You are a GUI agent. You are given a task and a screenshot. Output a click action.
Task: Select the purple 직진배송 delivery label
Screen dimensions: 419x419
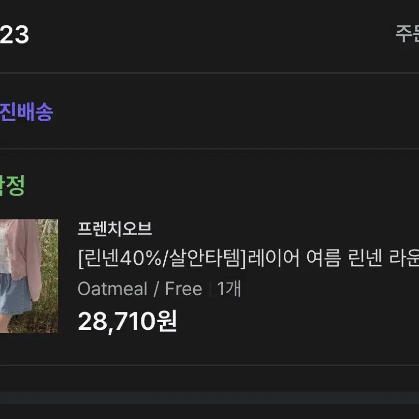coord(26,112)
